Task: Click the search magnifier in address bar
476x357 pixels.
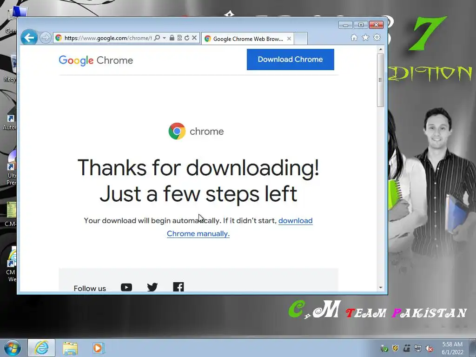Action: tap(157, 38)
